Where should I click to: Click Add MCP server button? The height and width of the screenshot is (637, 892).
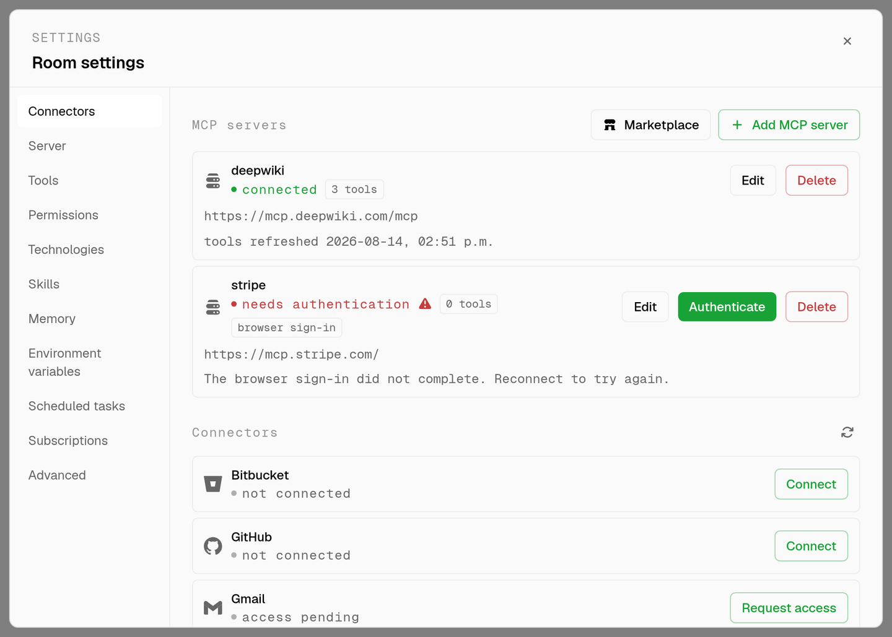pyautogui.click(x=789, y=125)
